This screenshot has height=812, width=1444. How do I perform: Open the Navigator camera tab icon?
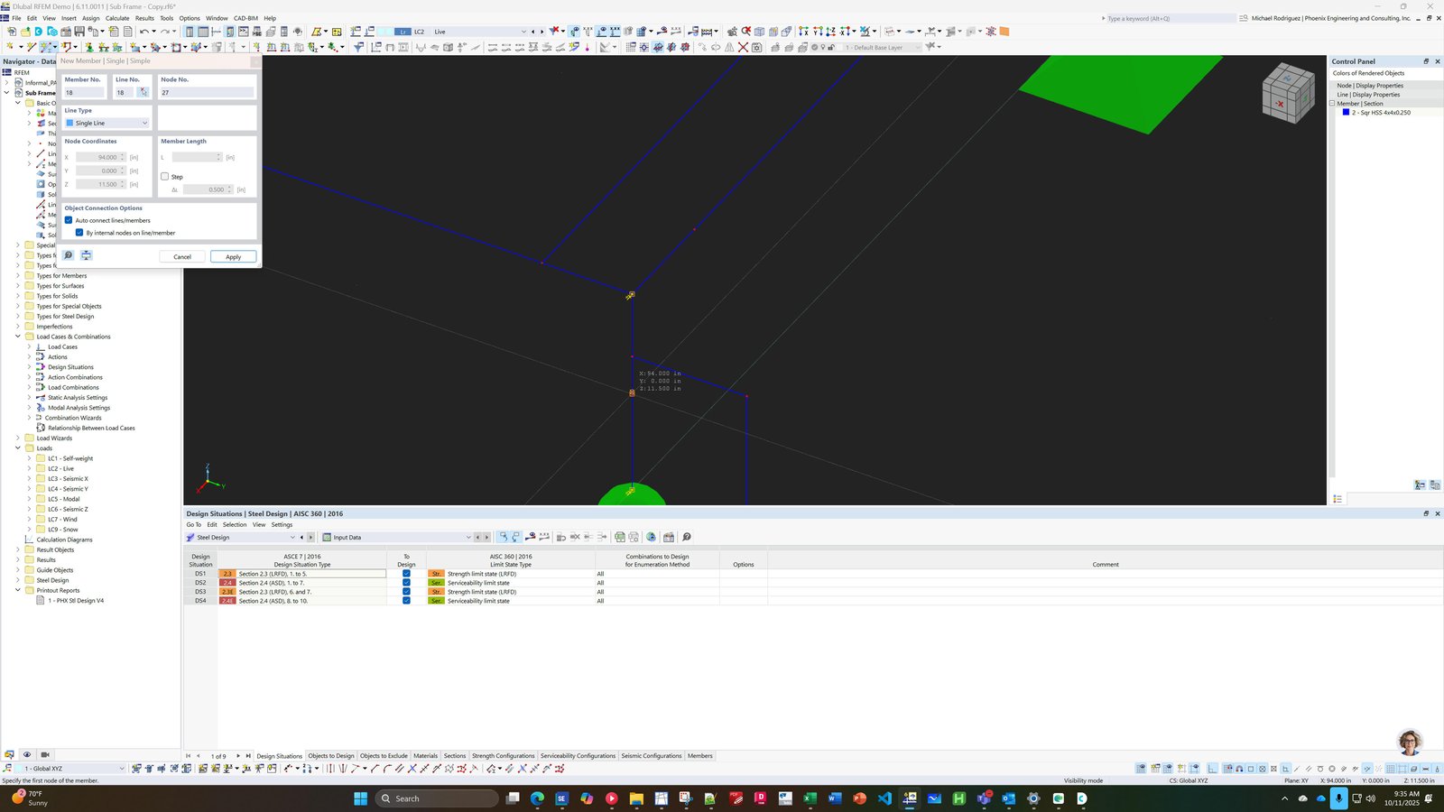click(x=45, y=754)
